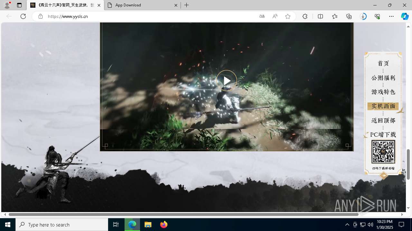412x231 pixels.
Task: Jump to 游戏特色 section
Action: tap(383, 92)
